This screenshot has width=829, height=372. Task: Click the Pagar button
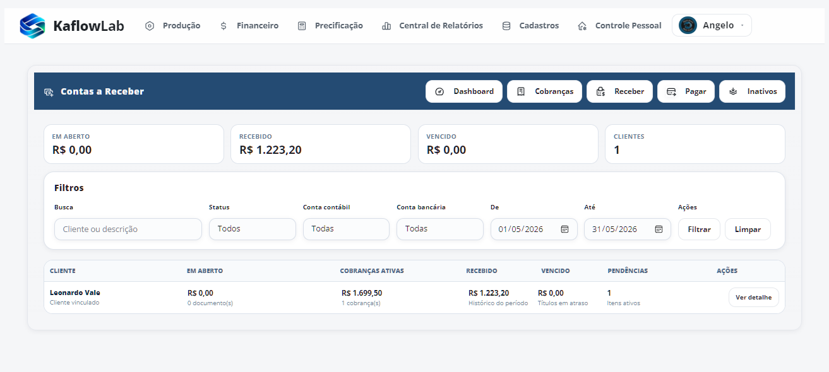click(686, 91)
